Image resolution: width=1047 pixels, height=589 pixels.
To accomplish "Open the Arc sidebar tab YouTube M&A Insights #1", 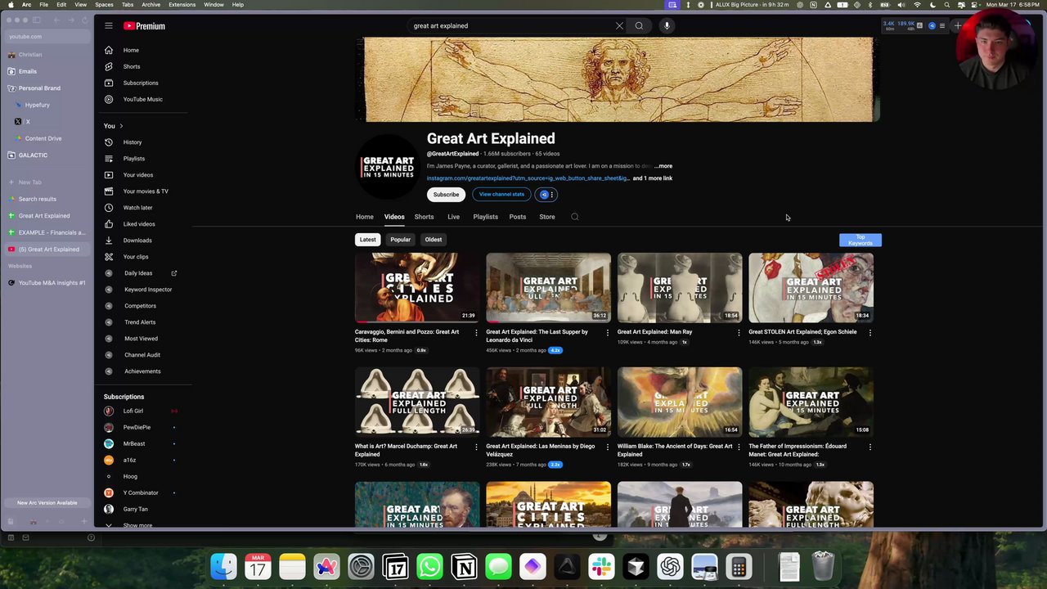I will point(52,283).
